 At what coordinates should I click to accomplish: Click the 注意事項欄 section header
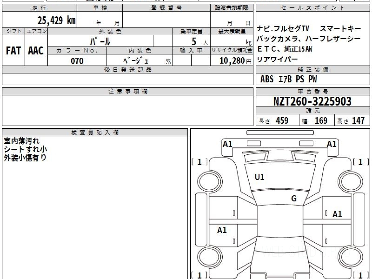(127, 91)
